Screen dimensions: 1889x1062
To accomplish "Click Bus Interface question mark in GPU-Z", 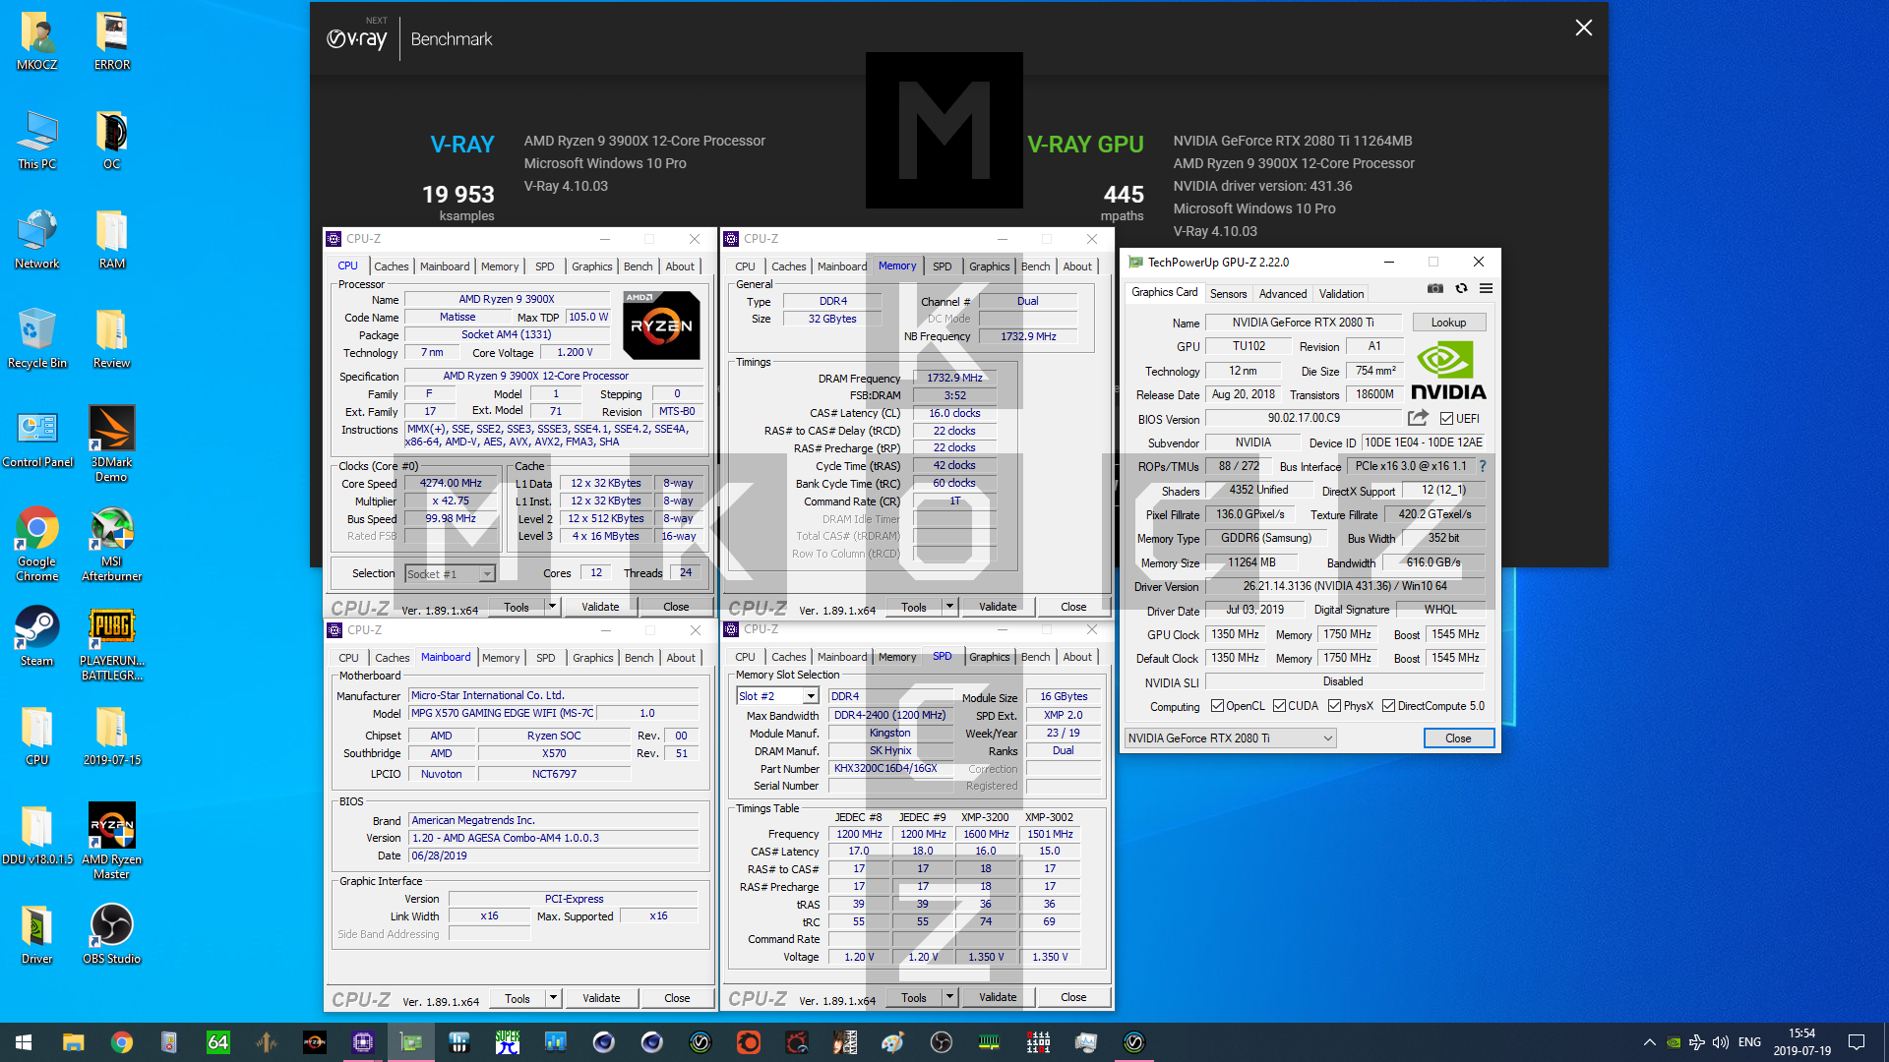I will (x=1483, y=466).
